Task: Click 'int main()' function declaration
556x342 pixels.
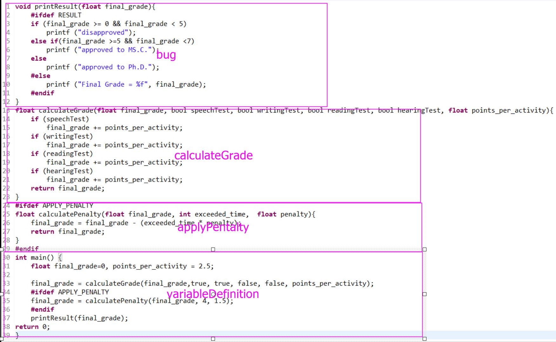Action: (x=35, y=257)
